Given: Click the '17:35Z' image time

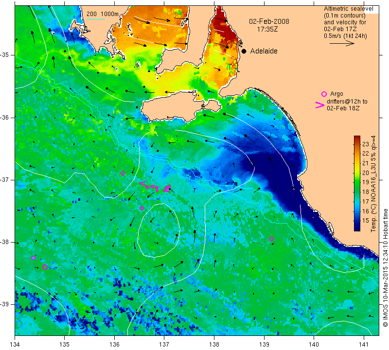Looking at the screenshot, I should [267, 29].
